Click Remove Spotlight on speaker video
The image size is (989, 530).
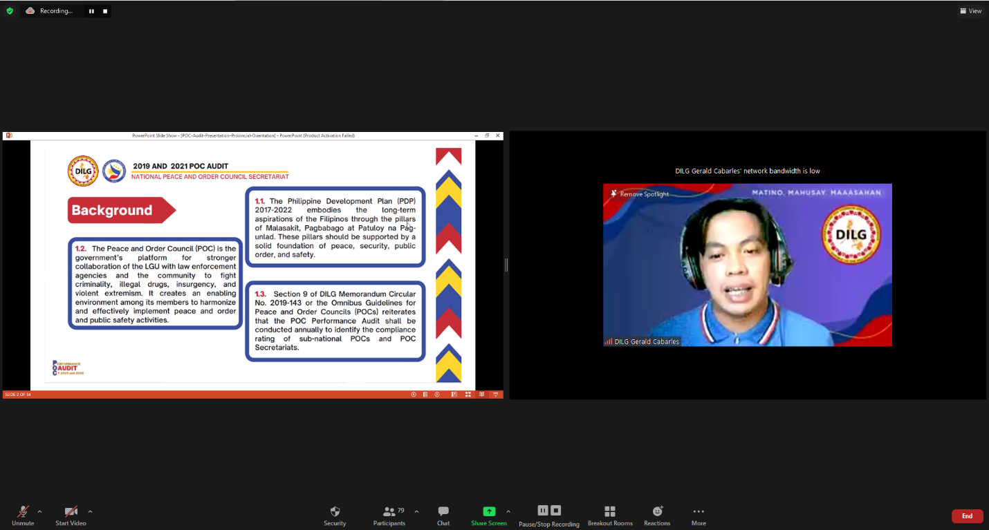tap(640, 194)
